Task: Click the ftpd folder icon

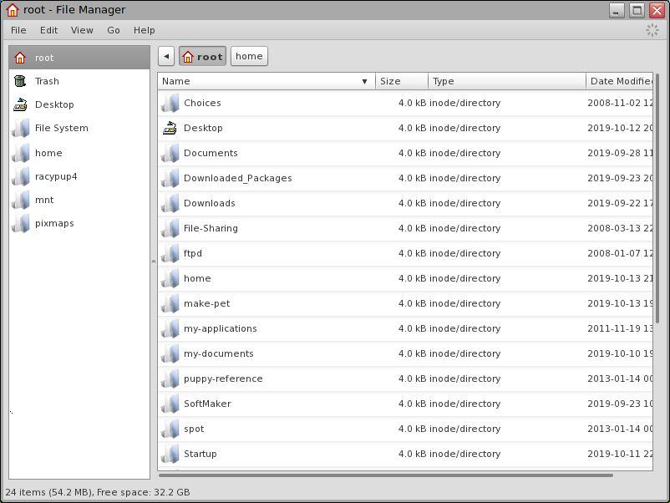Action: click(170, 253)
